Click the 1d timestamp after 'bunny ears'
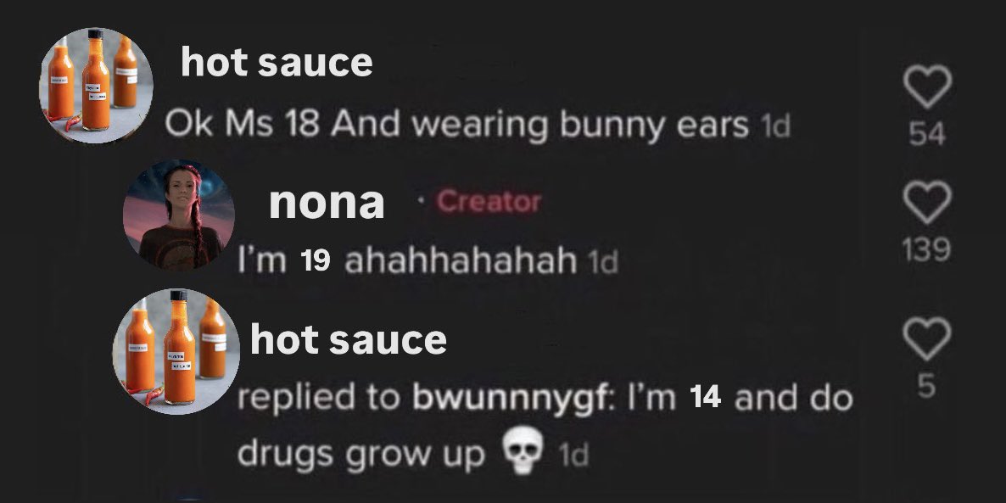Image resolution: width=1006 pixels, height=503 pixels. 775,127
